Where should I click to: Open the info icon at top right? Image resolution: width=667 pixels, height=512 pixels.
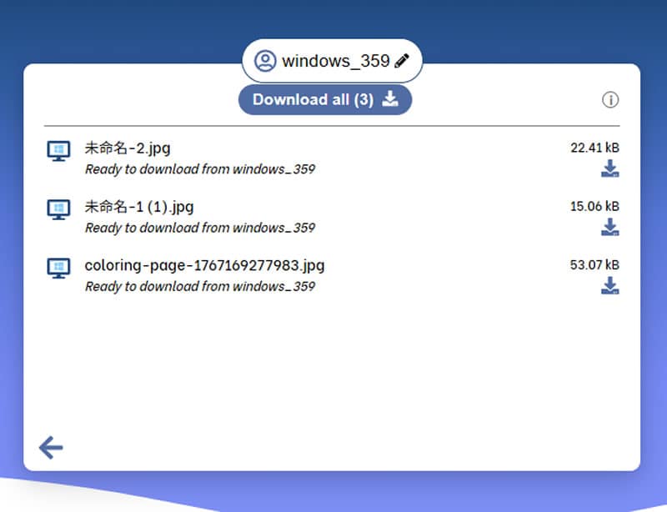(x=610, y=100)
